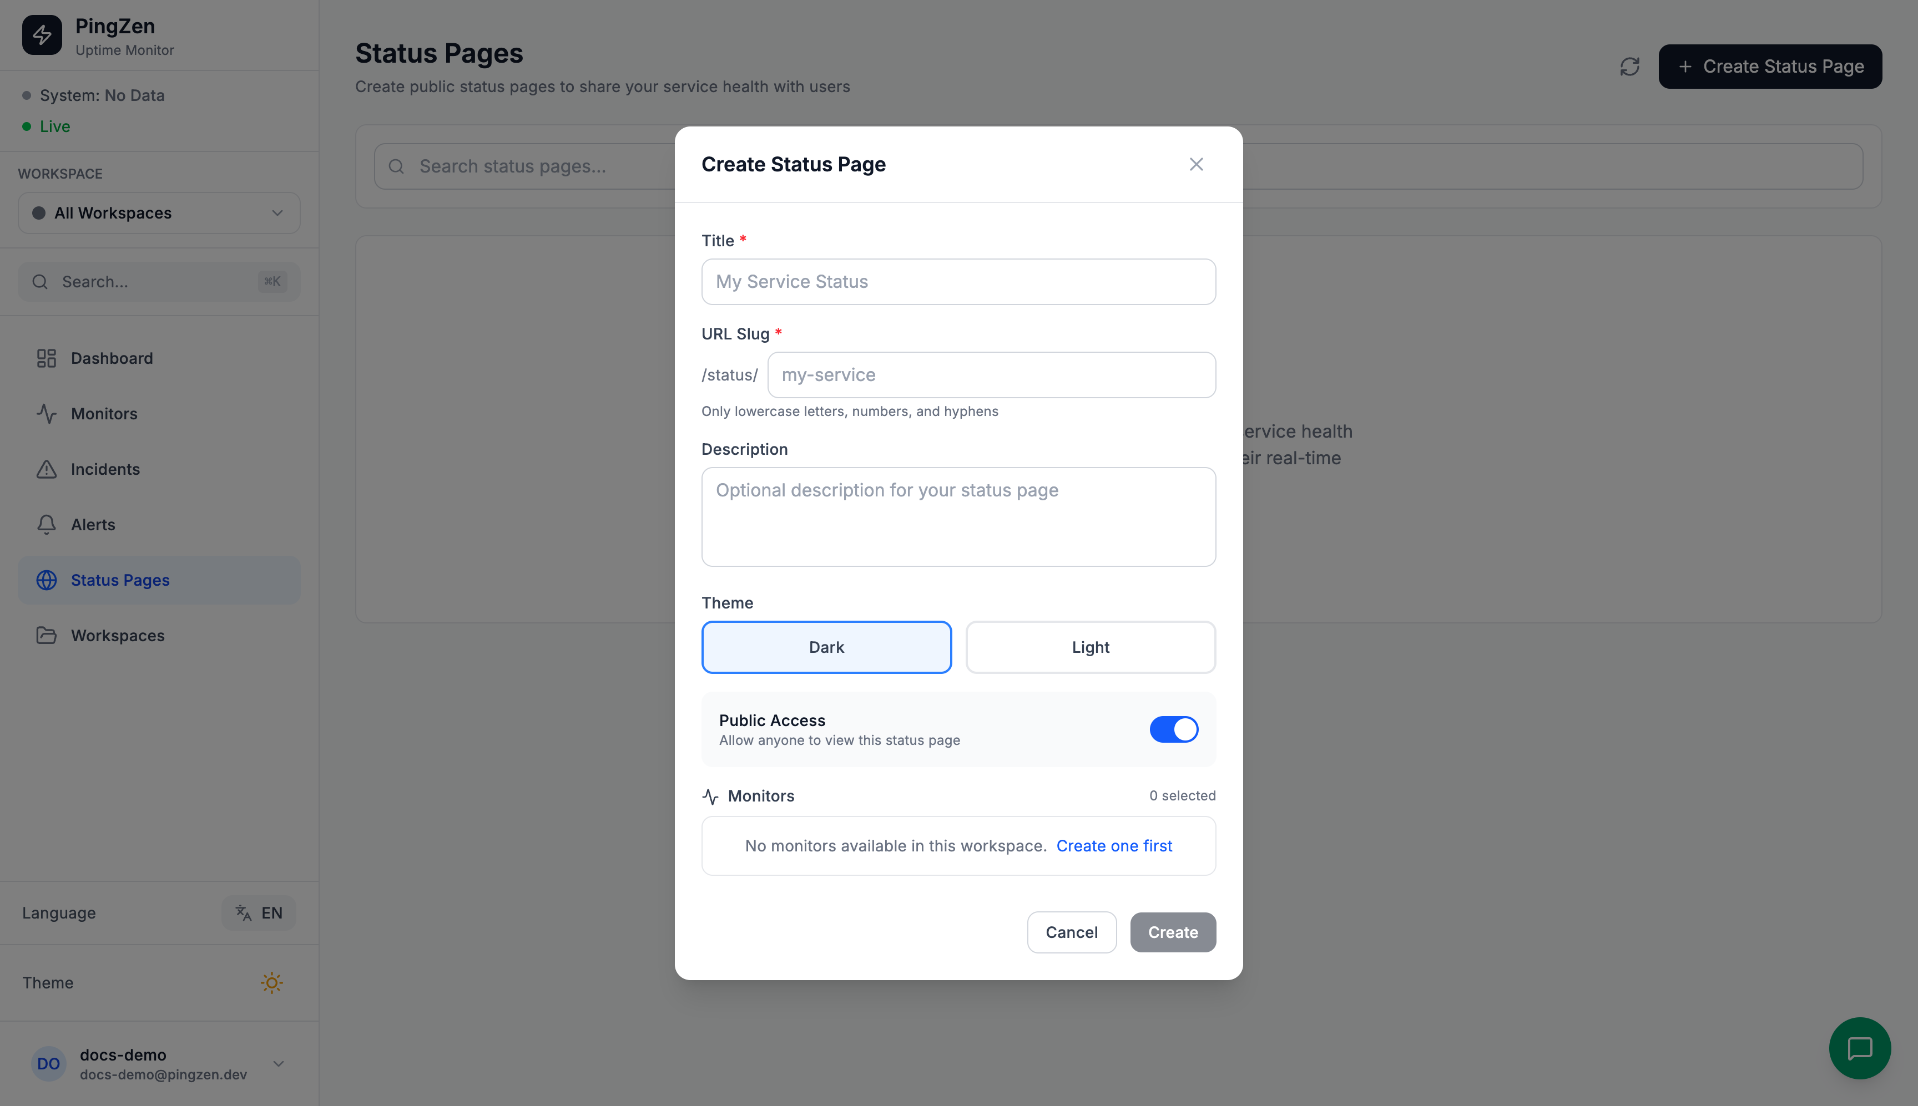This screenshot has width=1918, height=1106.
Task: Follow the Create one first link
Action: (x=1114, y=846)
